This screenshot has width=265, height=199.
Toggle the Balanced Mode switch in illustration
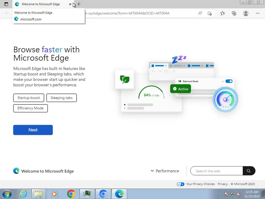229,81
